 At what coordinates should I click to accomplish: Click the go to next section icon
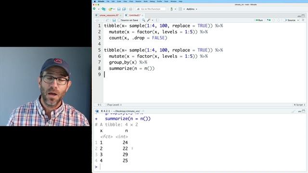(x=279, y=20)
